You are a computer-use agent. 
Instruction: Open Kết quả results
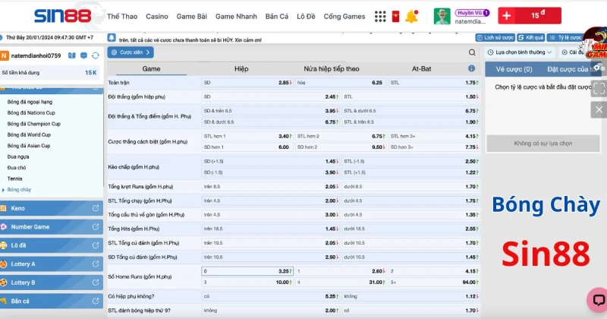[530, 38]
